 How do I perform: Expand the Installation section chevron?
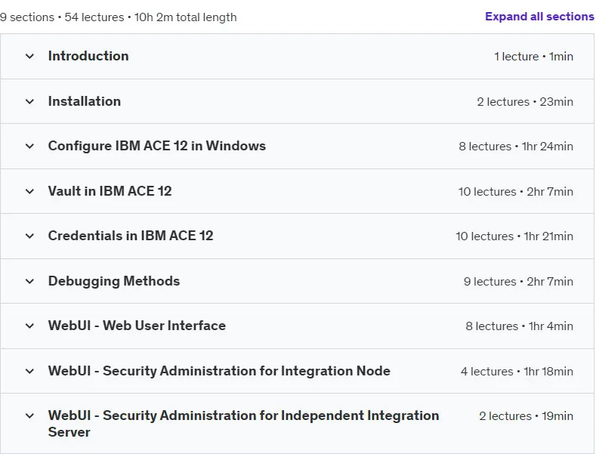point(29,101)
